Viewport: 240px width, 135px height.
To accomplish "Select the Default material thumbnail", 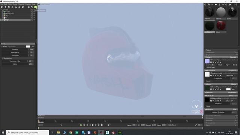I will 221,12.
